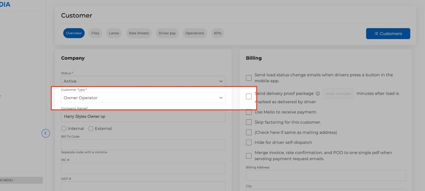Viewport: 425px width, 191px height.
Task: Click into the Company Name field
Action: [143, 117]
